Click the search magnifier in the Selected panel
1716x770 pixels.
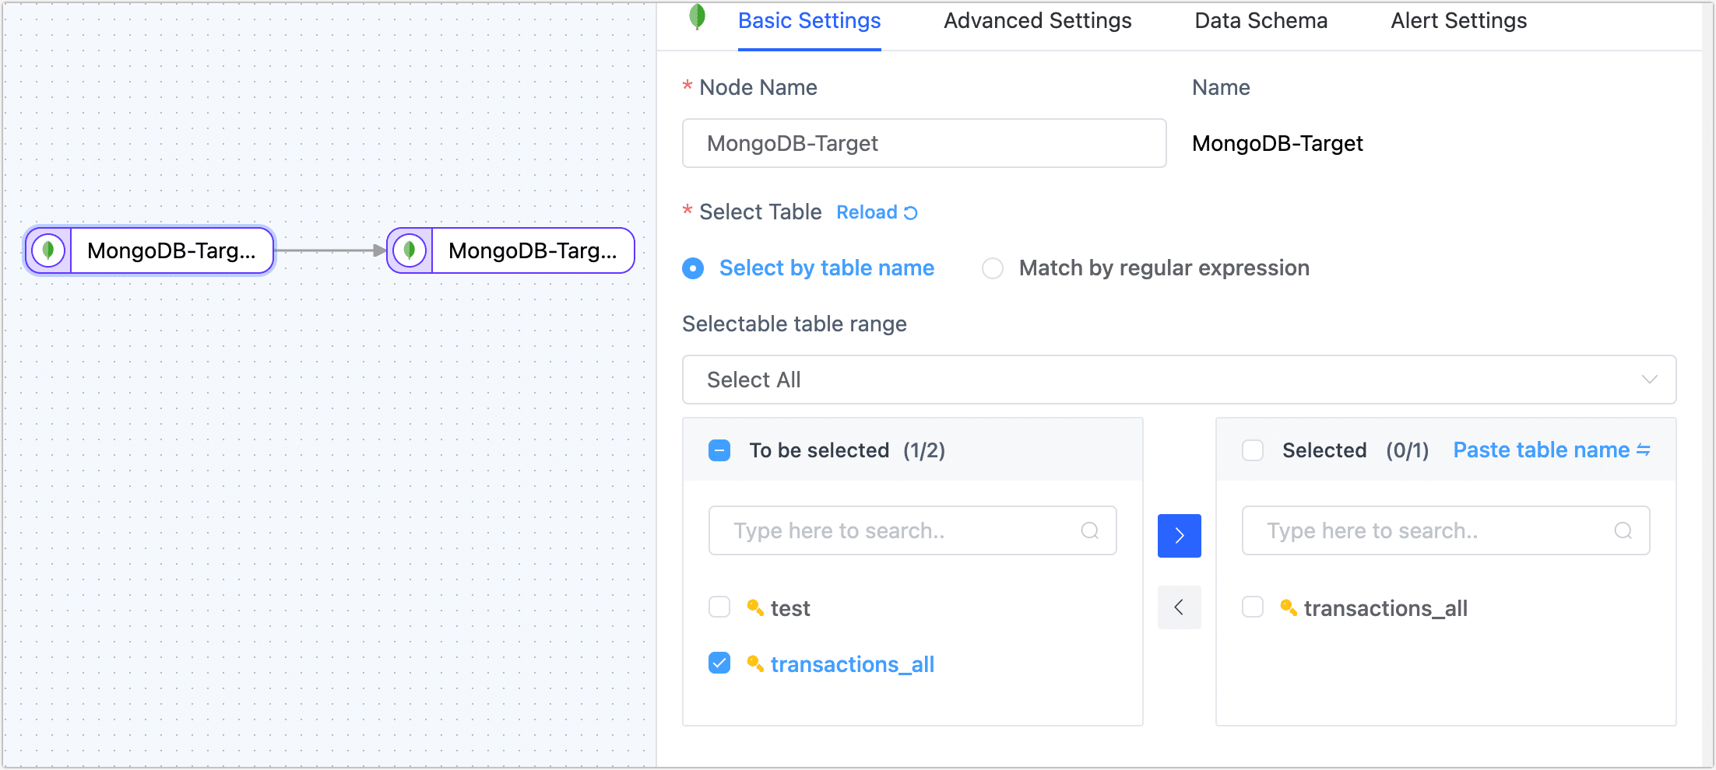coord(1623,530)
